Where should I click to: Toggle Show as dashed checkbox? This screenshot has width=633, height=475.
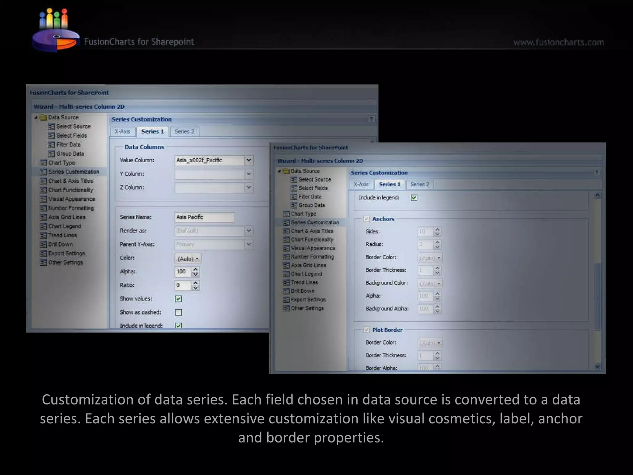pos(178,312)
